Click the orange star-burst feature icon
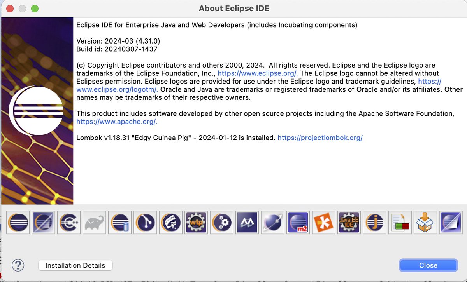Screen dimensions: 467x282 323,223
